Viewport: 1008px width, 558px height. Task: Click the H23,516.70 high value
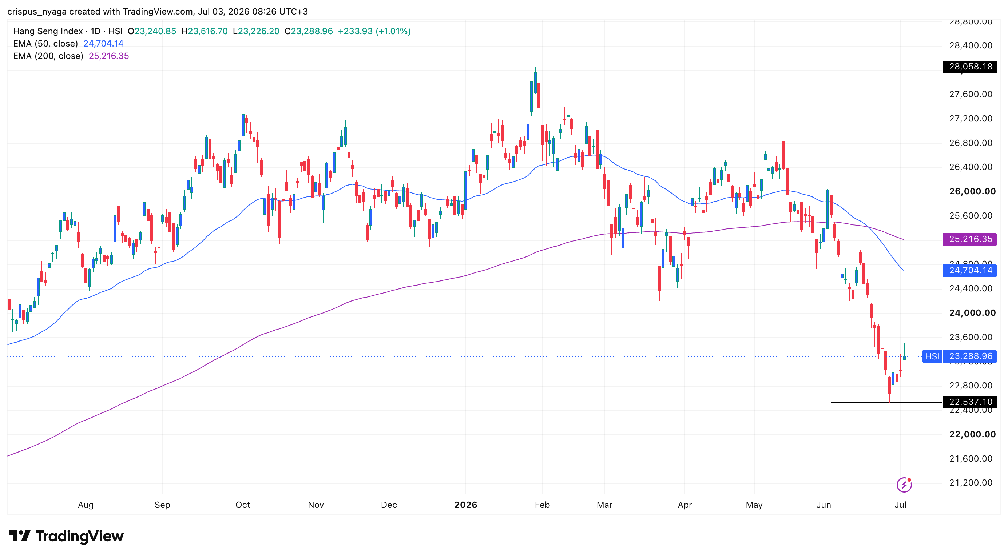(x=204, y=31)
